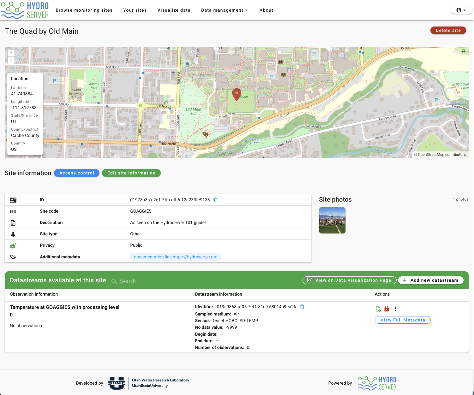This screenshot has width=474, height=395.
Task: Zoom out on the map
Action: (x=11, y=60)
